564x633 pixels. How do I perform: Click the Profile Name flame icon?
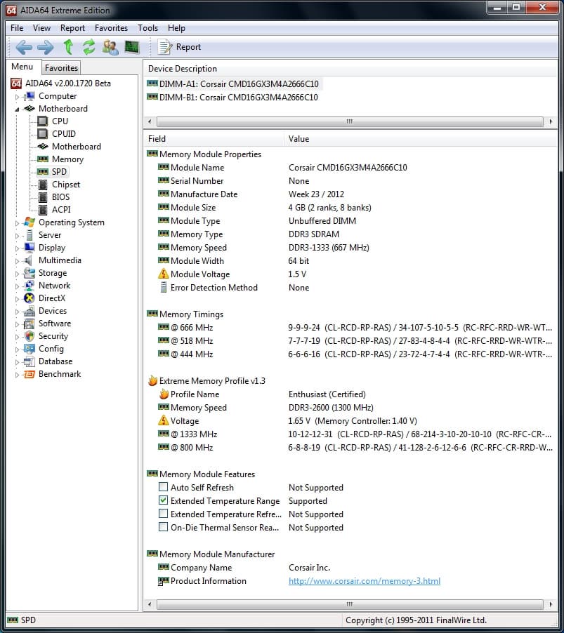click(x=164, y=394)
